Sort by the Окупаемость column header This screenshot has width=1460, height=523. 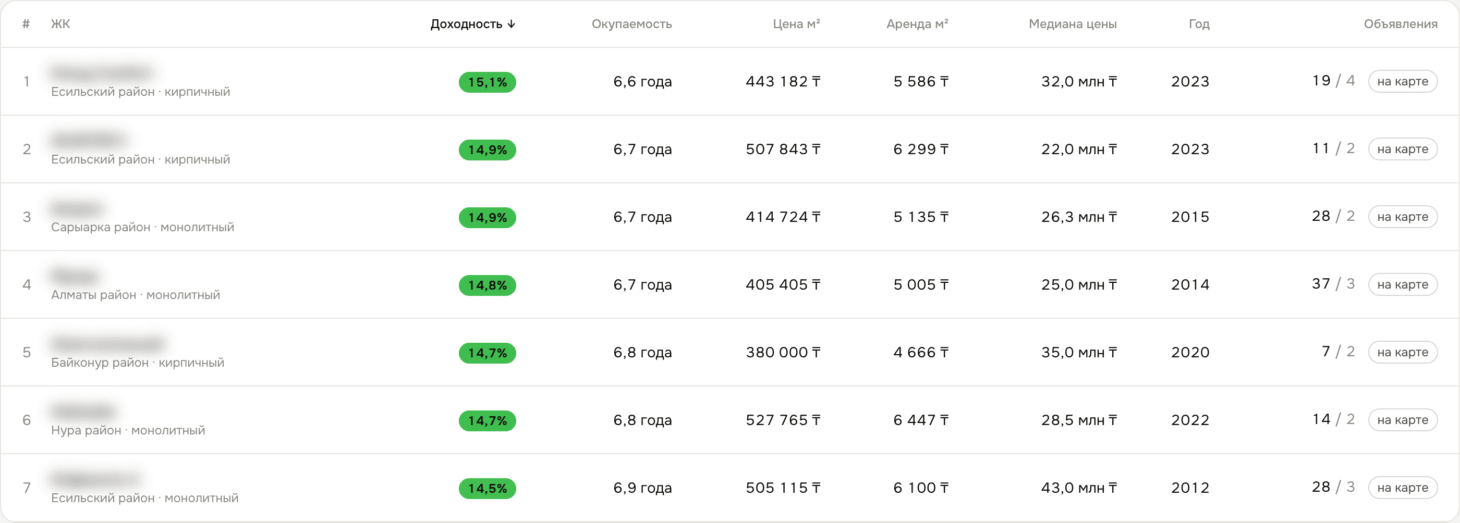(631, 24)
